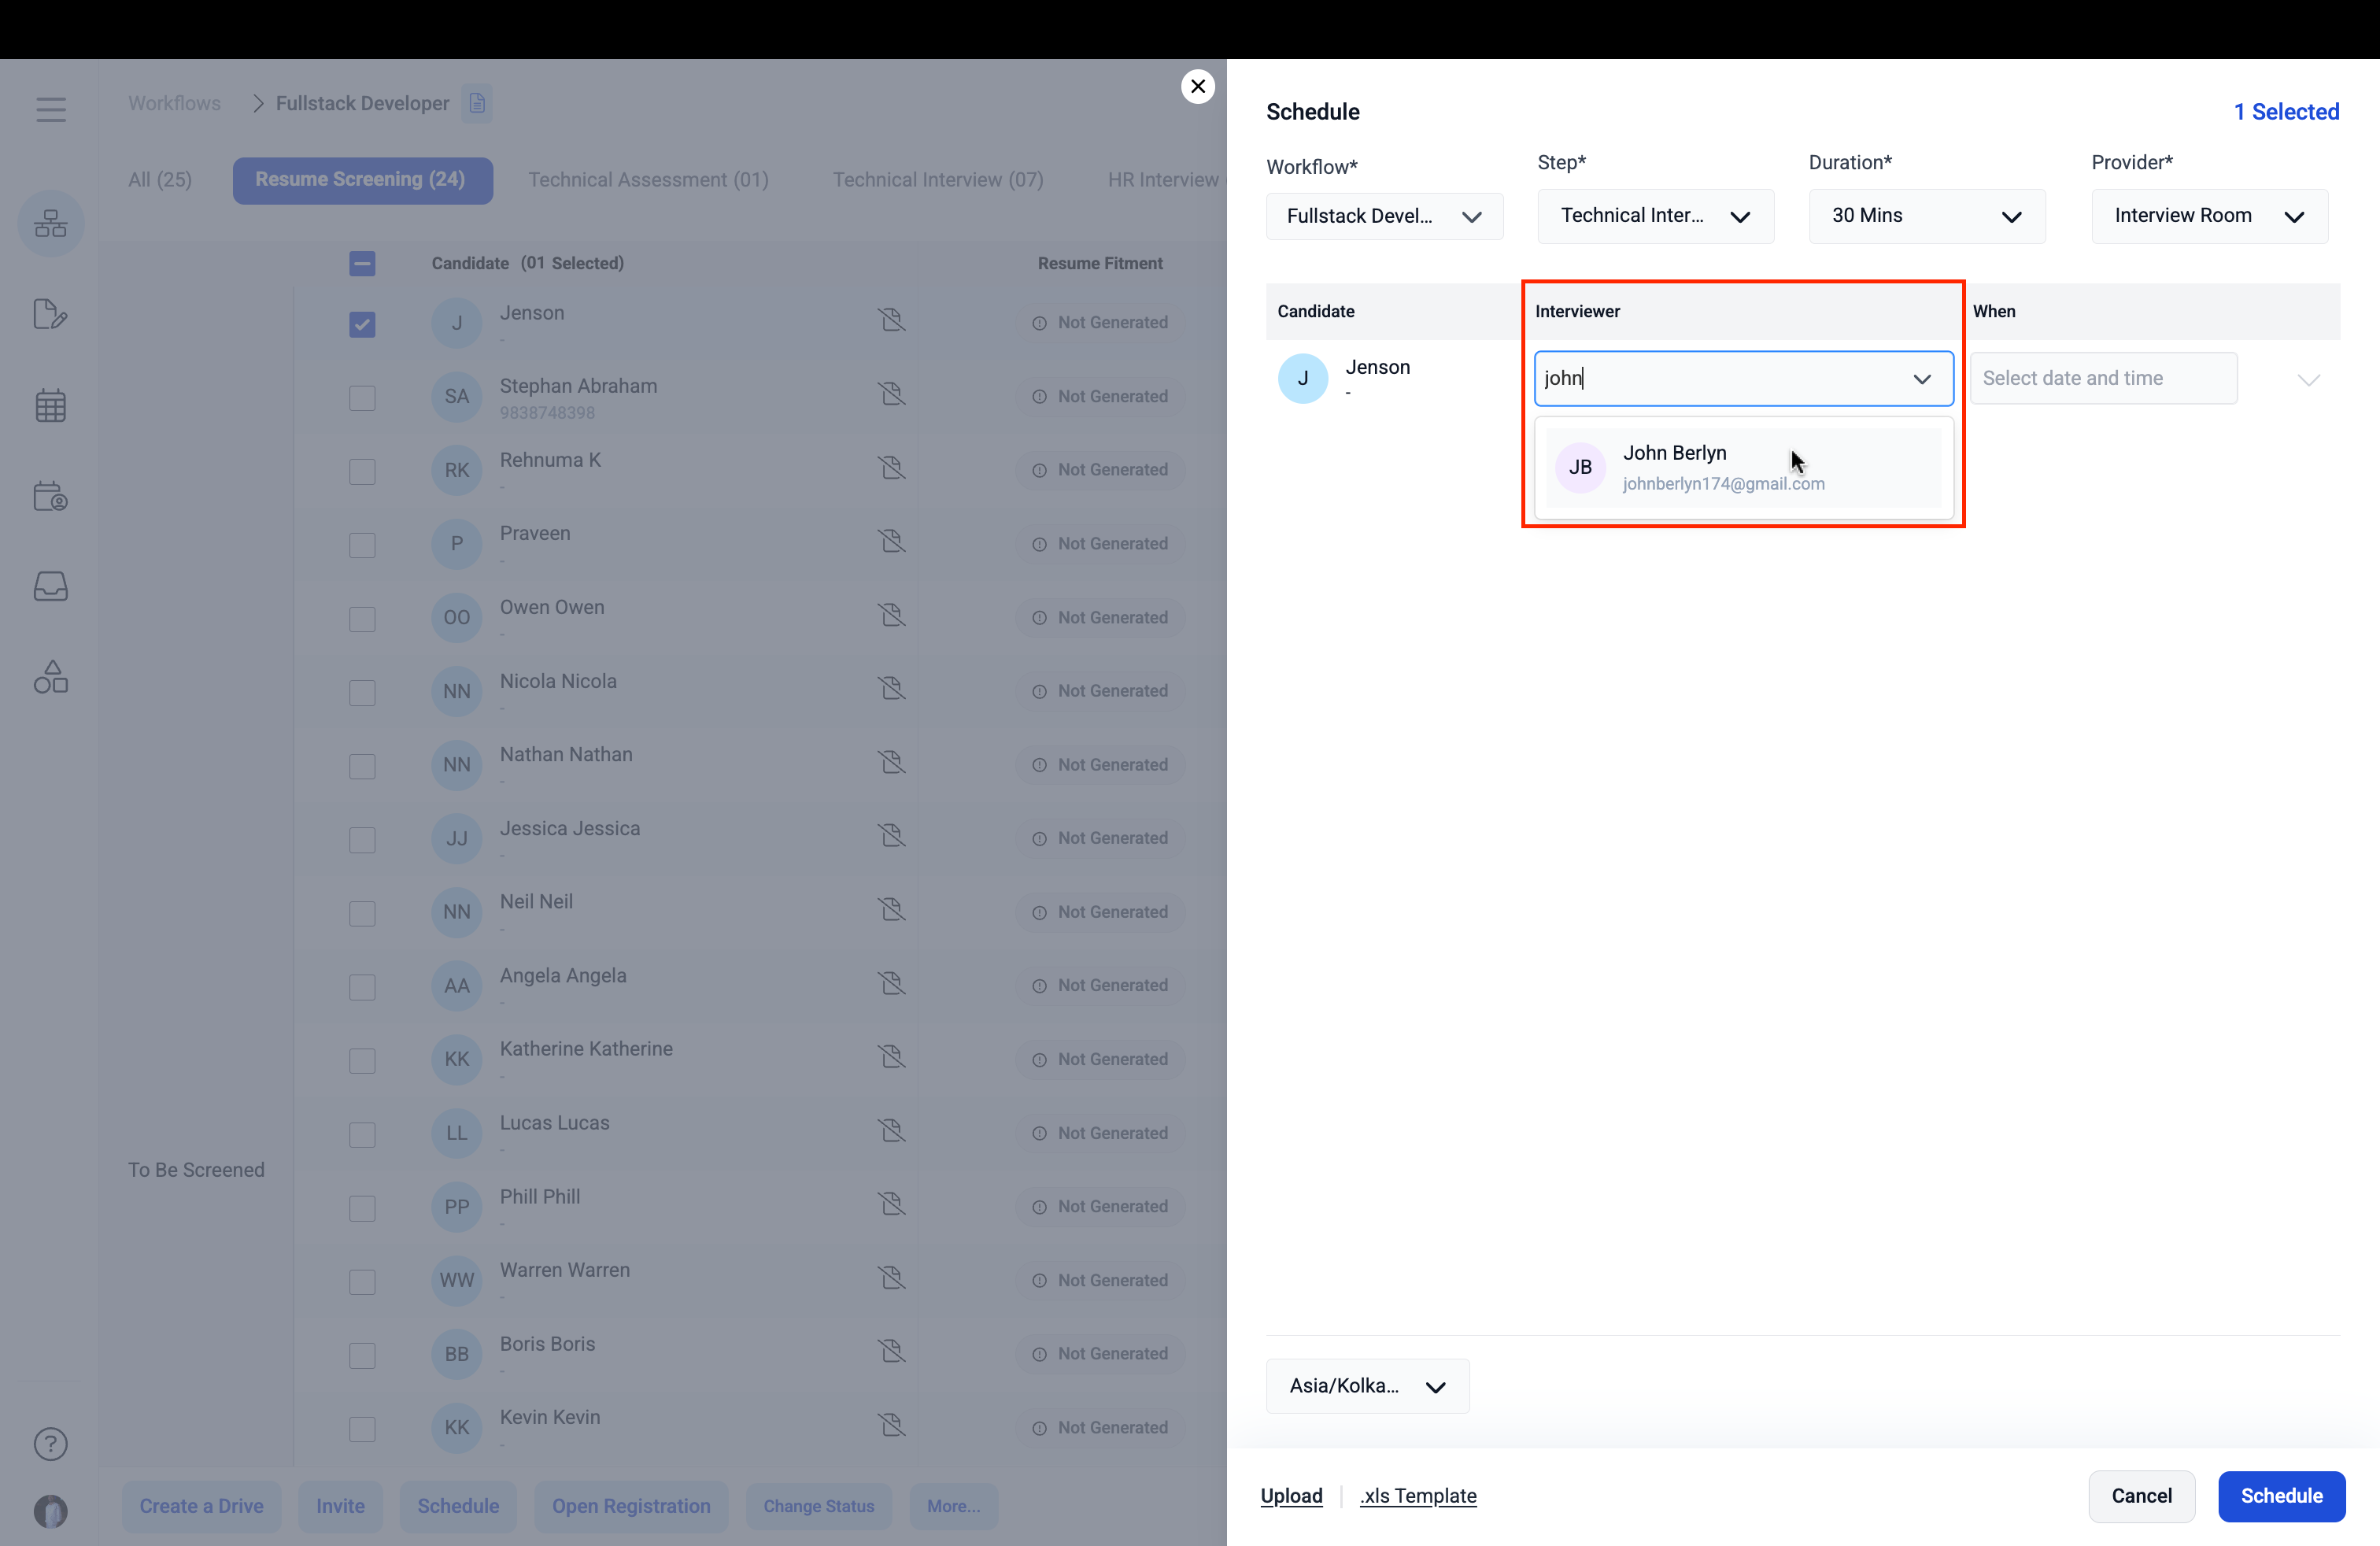Viewport: 2380px width, 1546px height.
Task: Click the blue Schedule button
Action: tap(2280, 1496)
